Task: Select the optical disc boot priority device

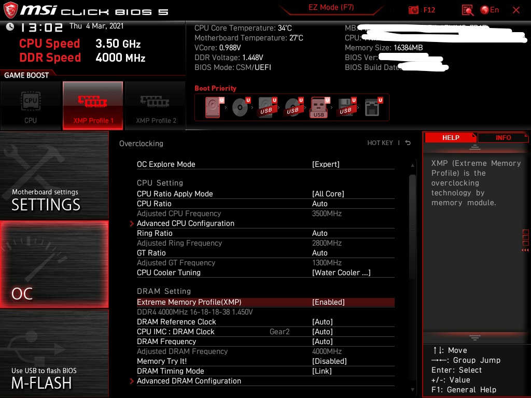Action: click(x=241, y=107)
